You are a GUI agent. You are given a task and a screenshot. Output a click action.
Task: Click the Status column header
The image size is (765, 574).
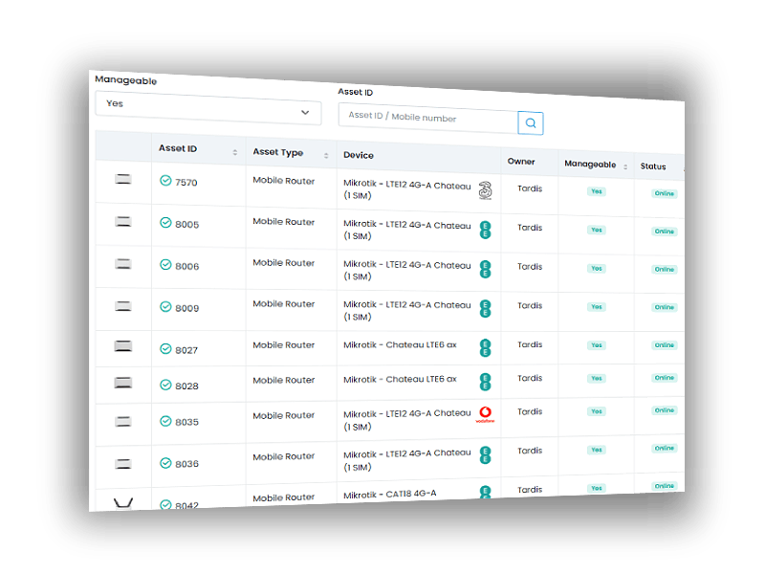tap(653, 166)
